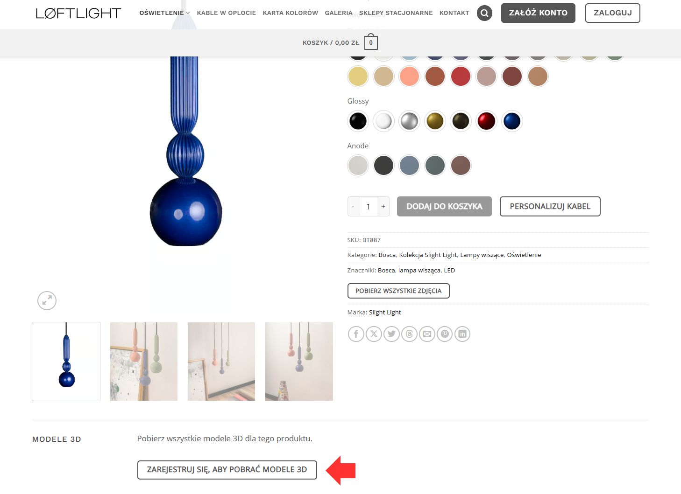
Task: Select the second product thumbnail image
Action: pyautogui.click(x=144, y=362)
